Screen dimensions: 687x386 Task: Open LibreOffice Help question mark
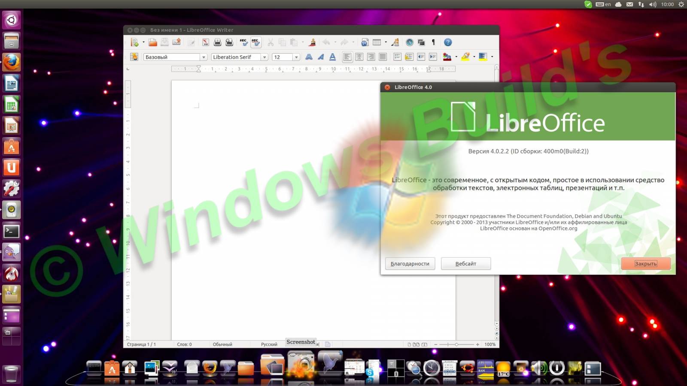pyautogui.click(x=448, y=42)
